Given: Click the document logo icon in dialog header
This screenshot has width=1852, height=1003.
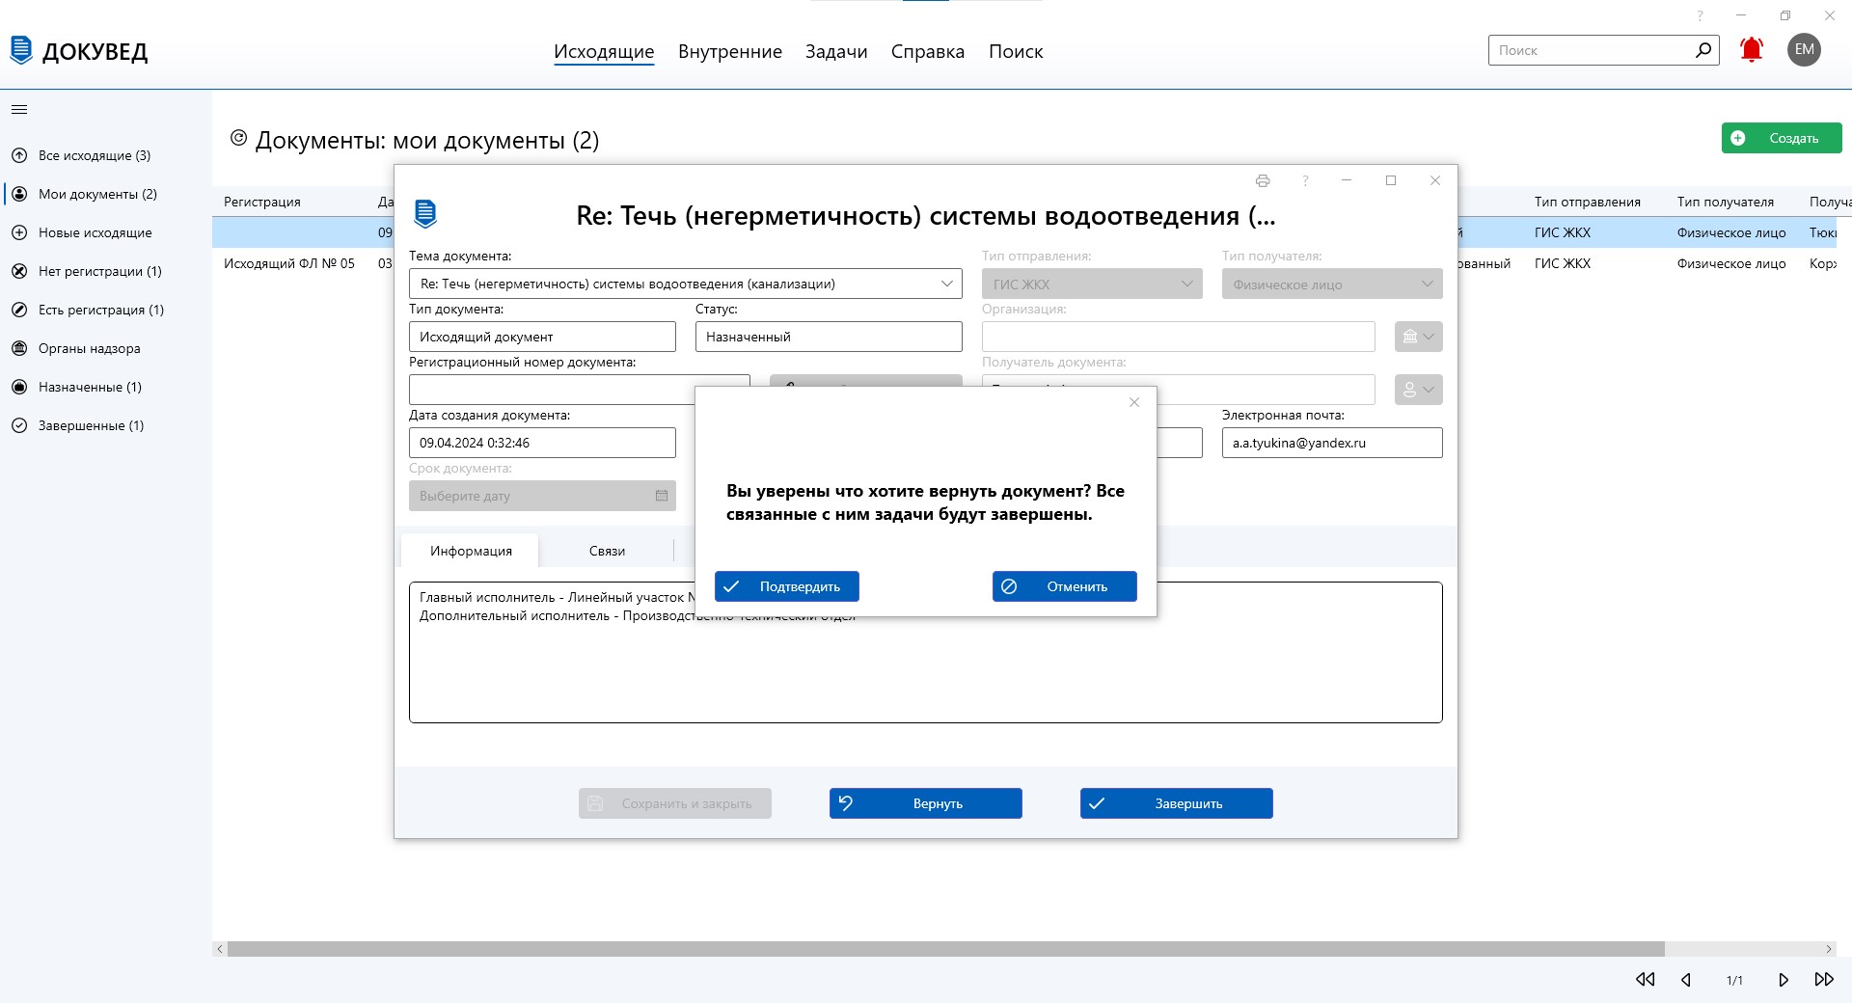Looking at the screenshot, I should click(x=425, y=213).
